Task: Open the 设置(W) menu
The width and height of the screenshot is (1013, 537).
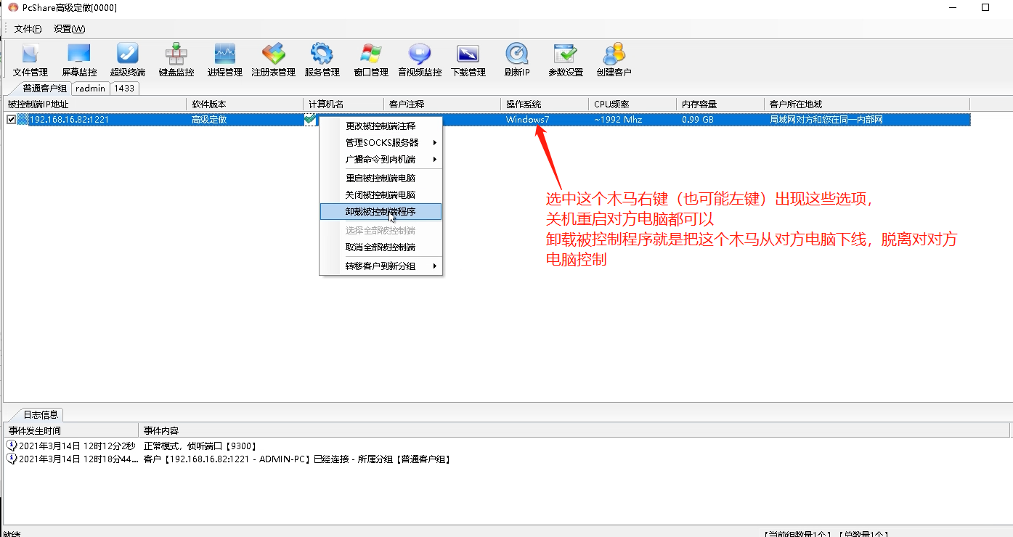Action: pos(69,29)
